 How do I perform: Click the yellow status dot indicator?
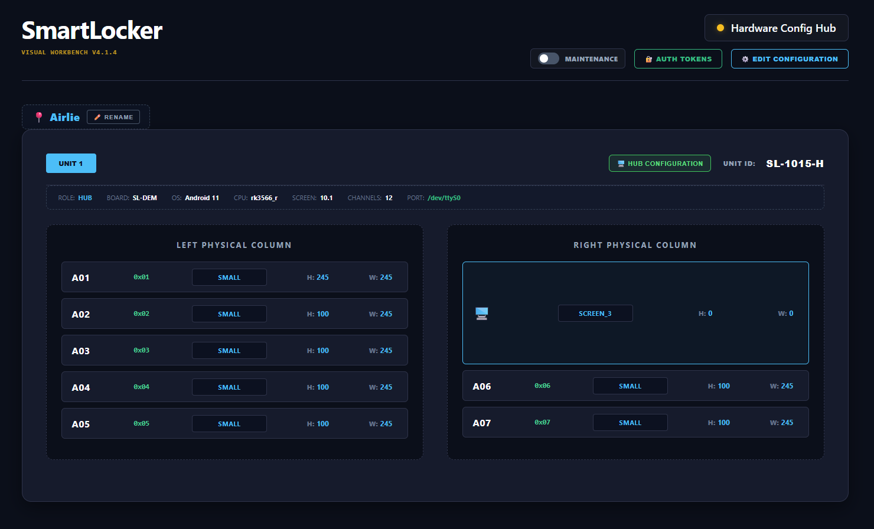(720, 28)
